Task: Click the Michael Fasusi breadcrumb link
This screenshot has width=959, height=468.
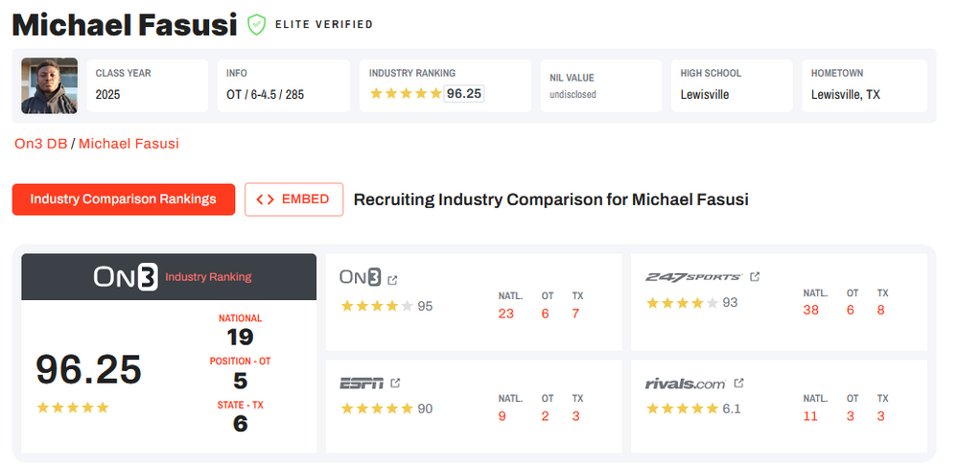Action: pyautogui.click(x=129, y=144)
